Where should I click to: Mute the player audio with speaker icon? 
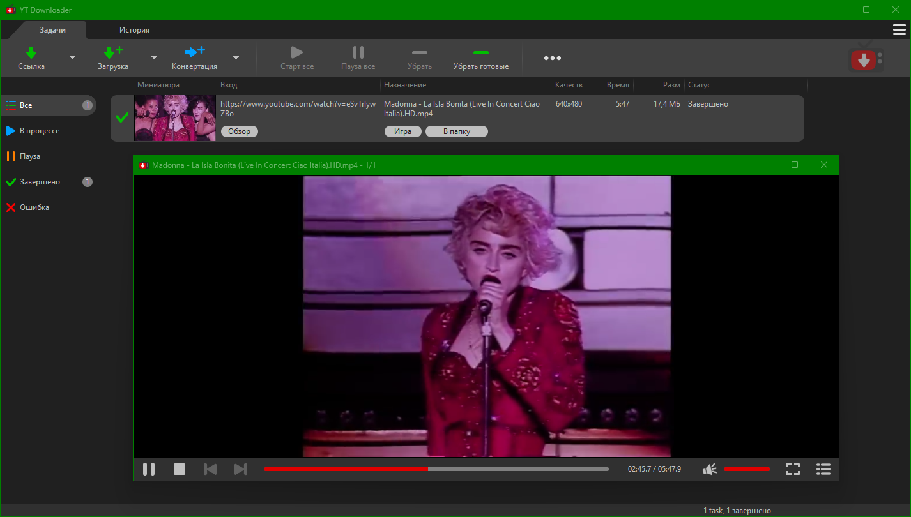pyautogui.click(x=709, y=469)
